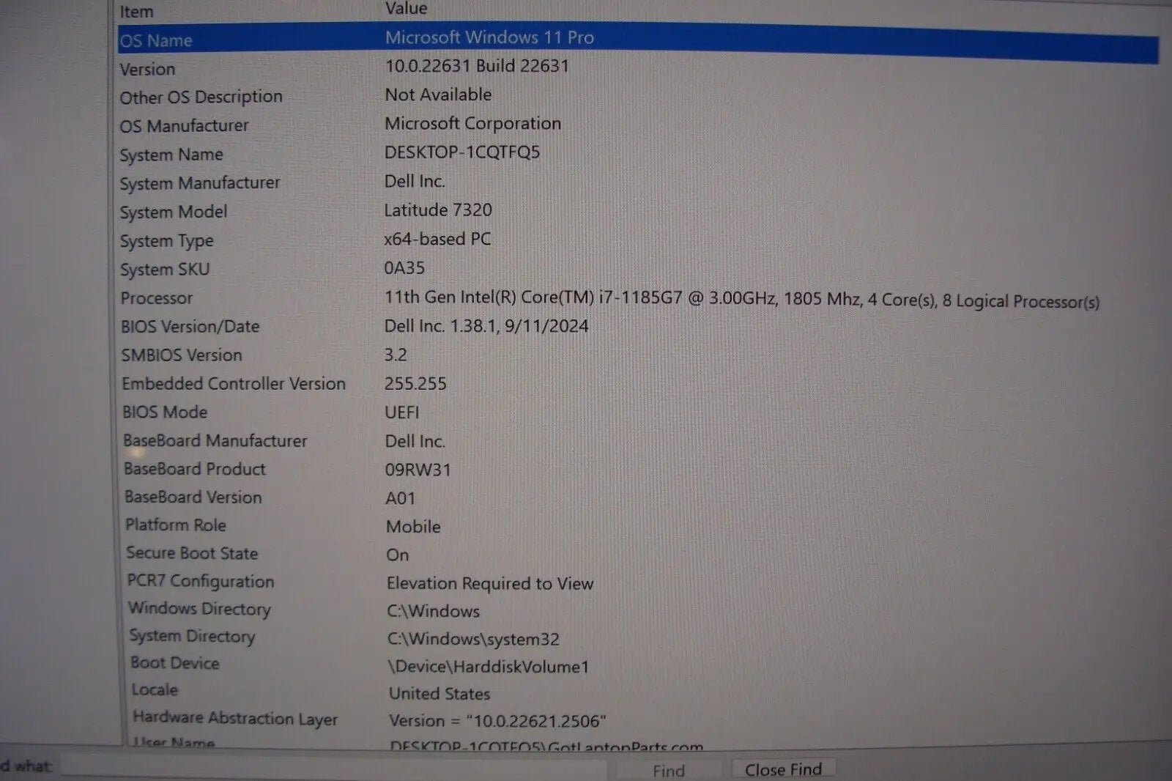Select the Platform Role row

pos(176,525)
